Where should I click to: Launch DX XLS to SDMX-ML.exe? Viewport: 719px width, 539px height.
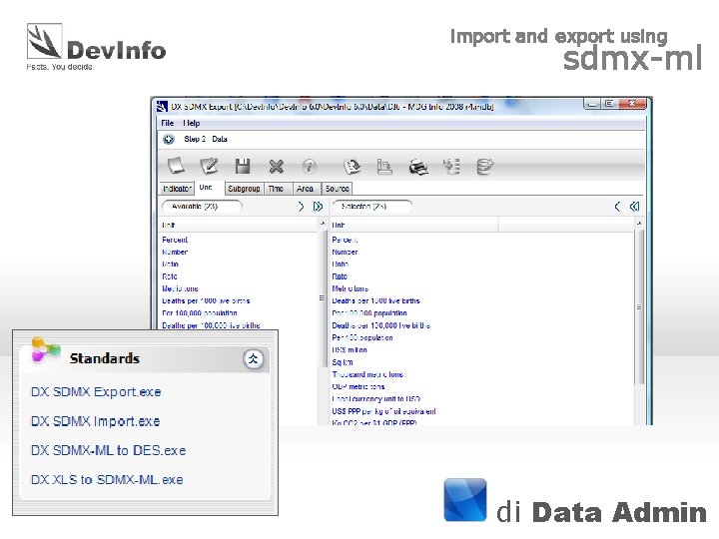tap(107, 480)
